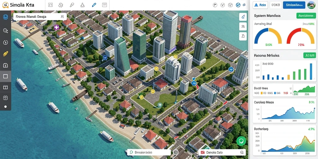Click the purple star marker on the map
Screen dimensions: 318x159
coord(57,27)
